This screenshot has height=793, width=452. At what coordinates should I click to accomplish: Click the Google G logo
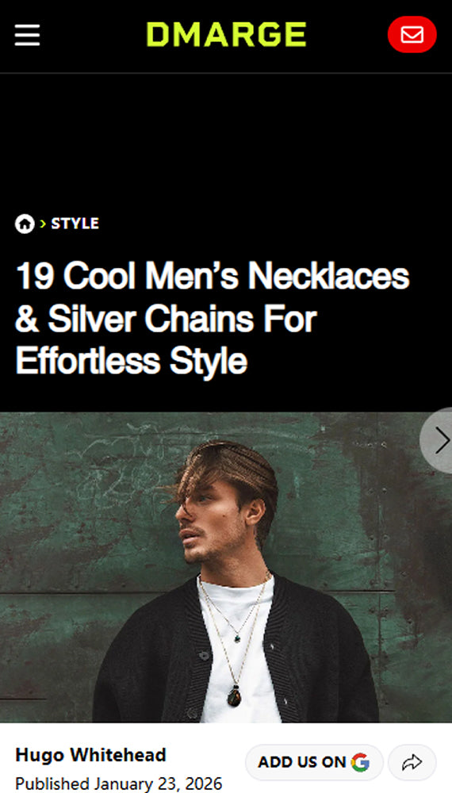(360, 762)
